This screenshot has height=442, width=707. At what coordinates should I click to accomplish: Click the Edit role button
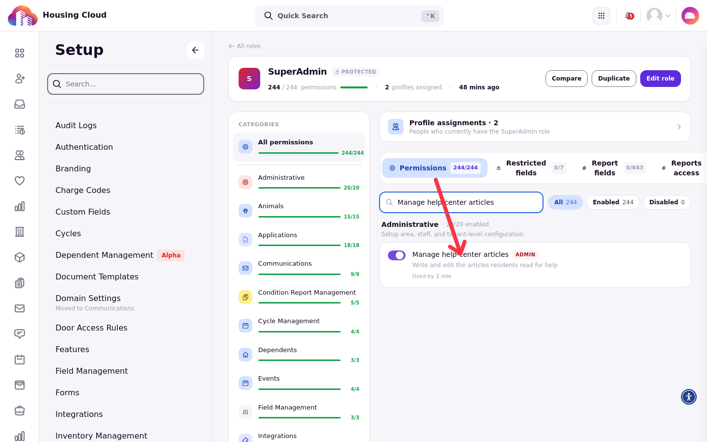[x=660, y=79]
